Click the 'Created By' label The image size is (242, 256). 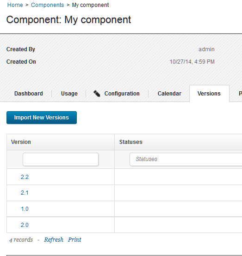click(x=21, y=49)
